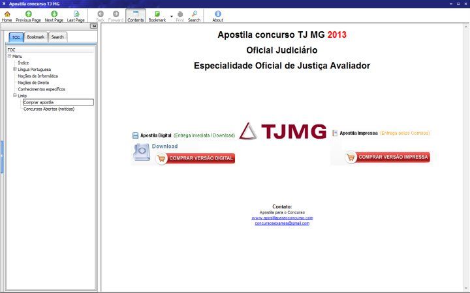Go to Next Page
This screenshot has height=293, width=470.
pyautogui.click(x=54, y=16)
